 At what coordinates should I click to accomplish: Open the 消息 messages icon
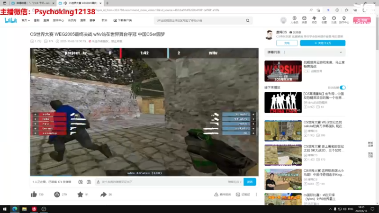[304, 20]
